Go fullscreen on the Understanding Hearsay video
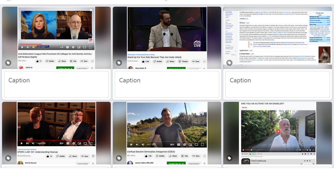The width and height of the screenshot is (334, 170). coord(91,143)
